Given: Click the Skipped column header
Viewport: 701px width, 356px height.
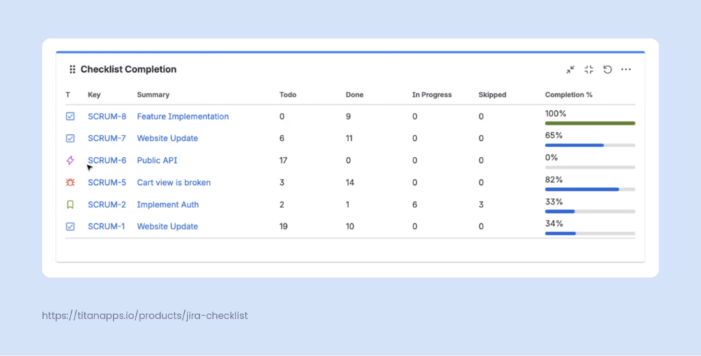Looking at the screenshot, I should [492, 94].
